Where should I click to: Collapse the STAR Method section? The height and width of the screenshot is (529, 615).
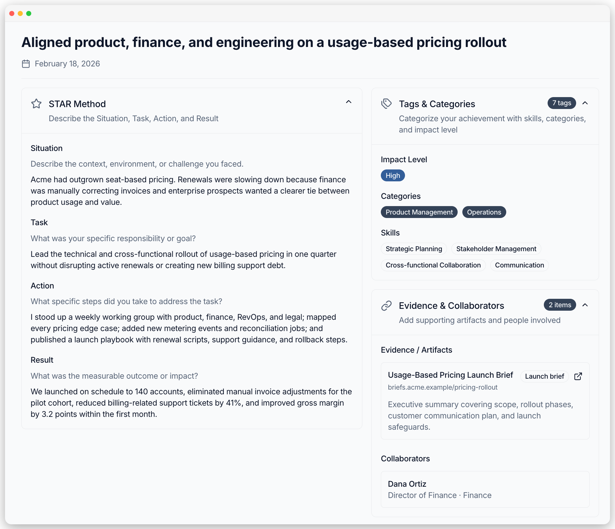(x=349, y=102)
